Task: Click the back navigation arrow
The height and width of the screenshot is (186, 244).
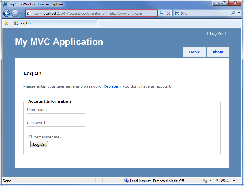Action: (x=6, y=13)
